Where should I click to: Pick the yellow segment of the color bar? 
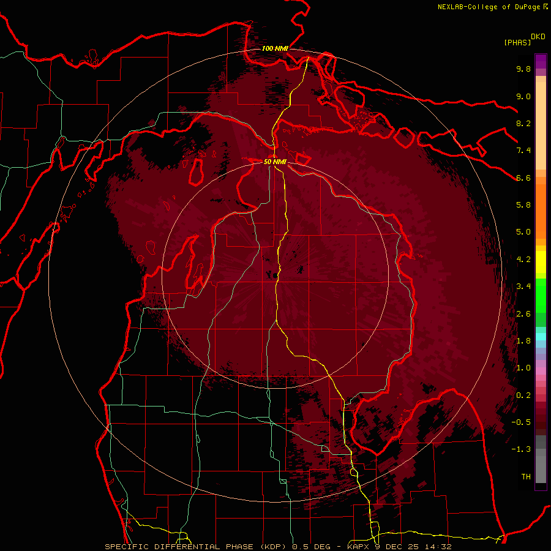click(x=541, y=262)
